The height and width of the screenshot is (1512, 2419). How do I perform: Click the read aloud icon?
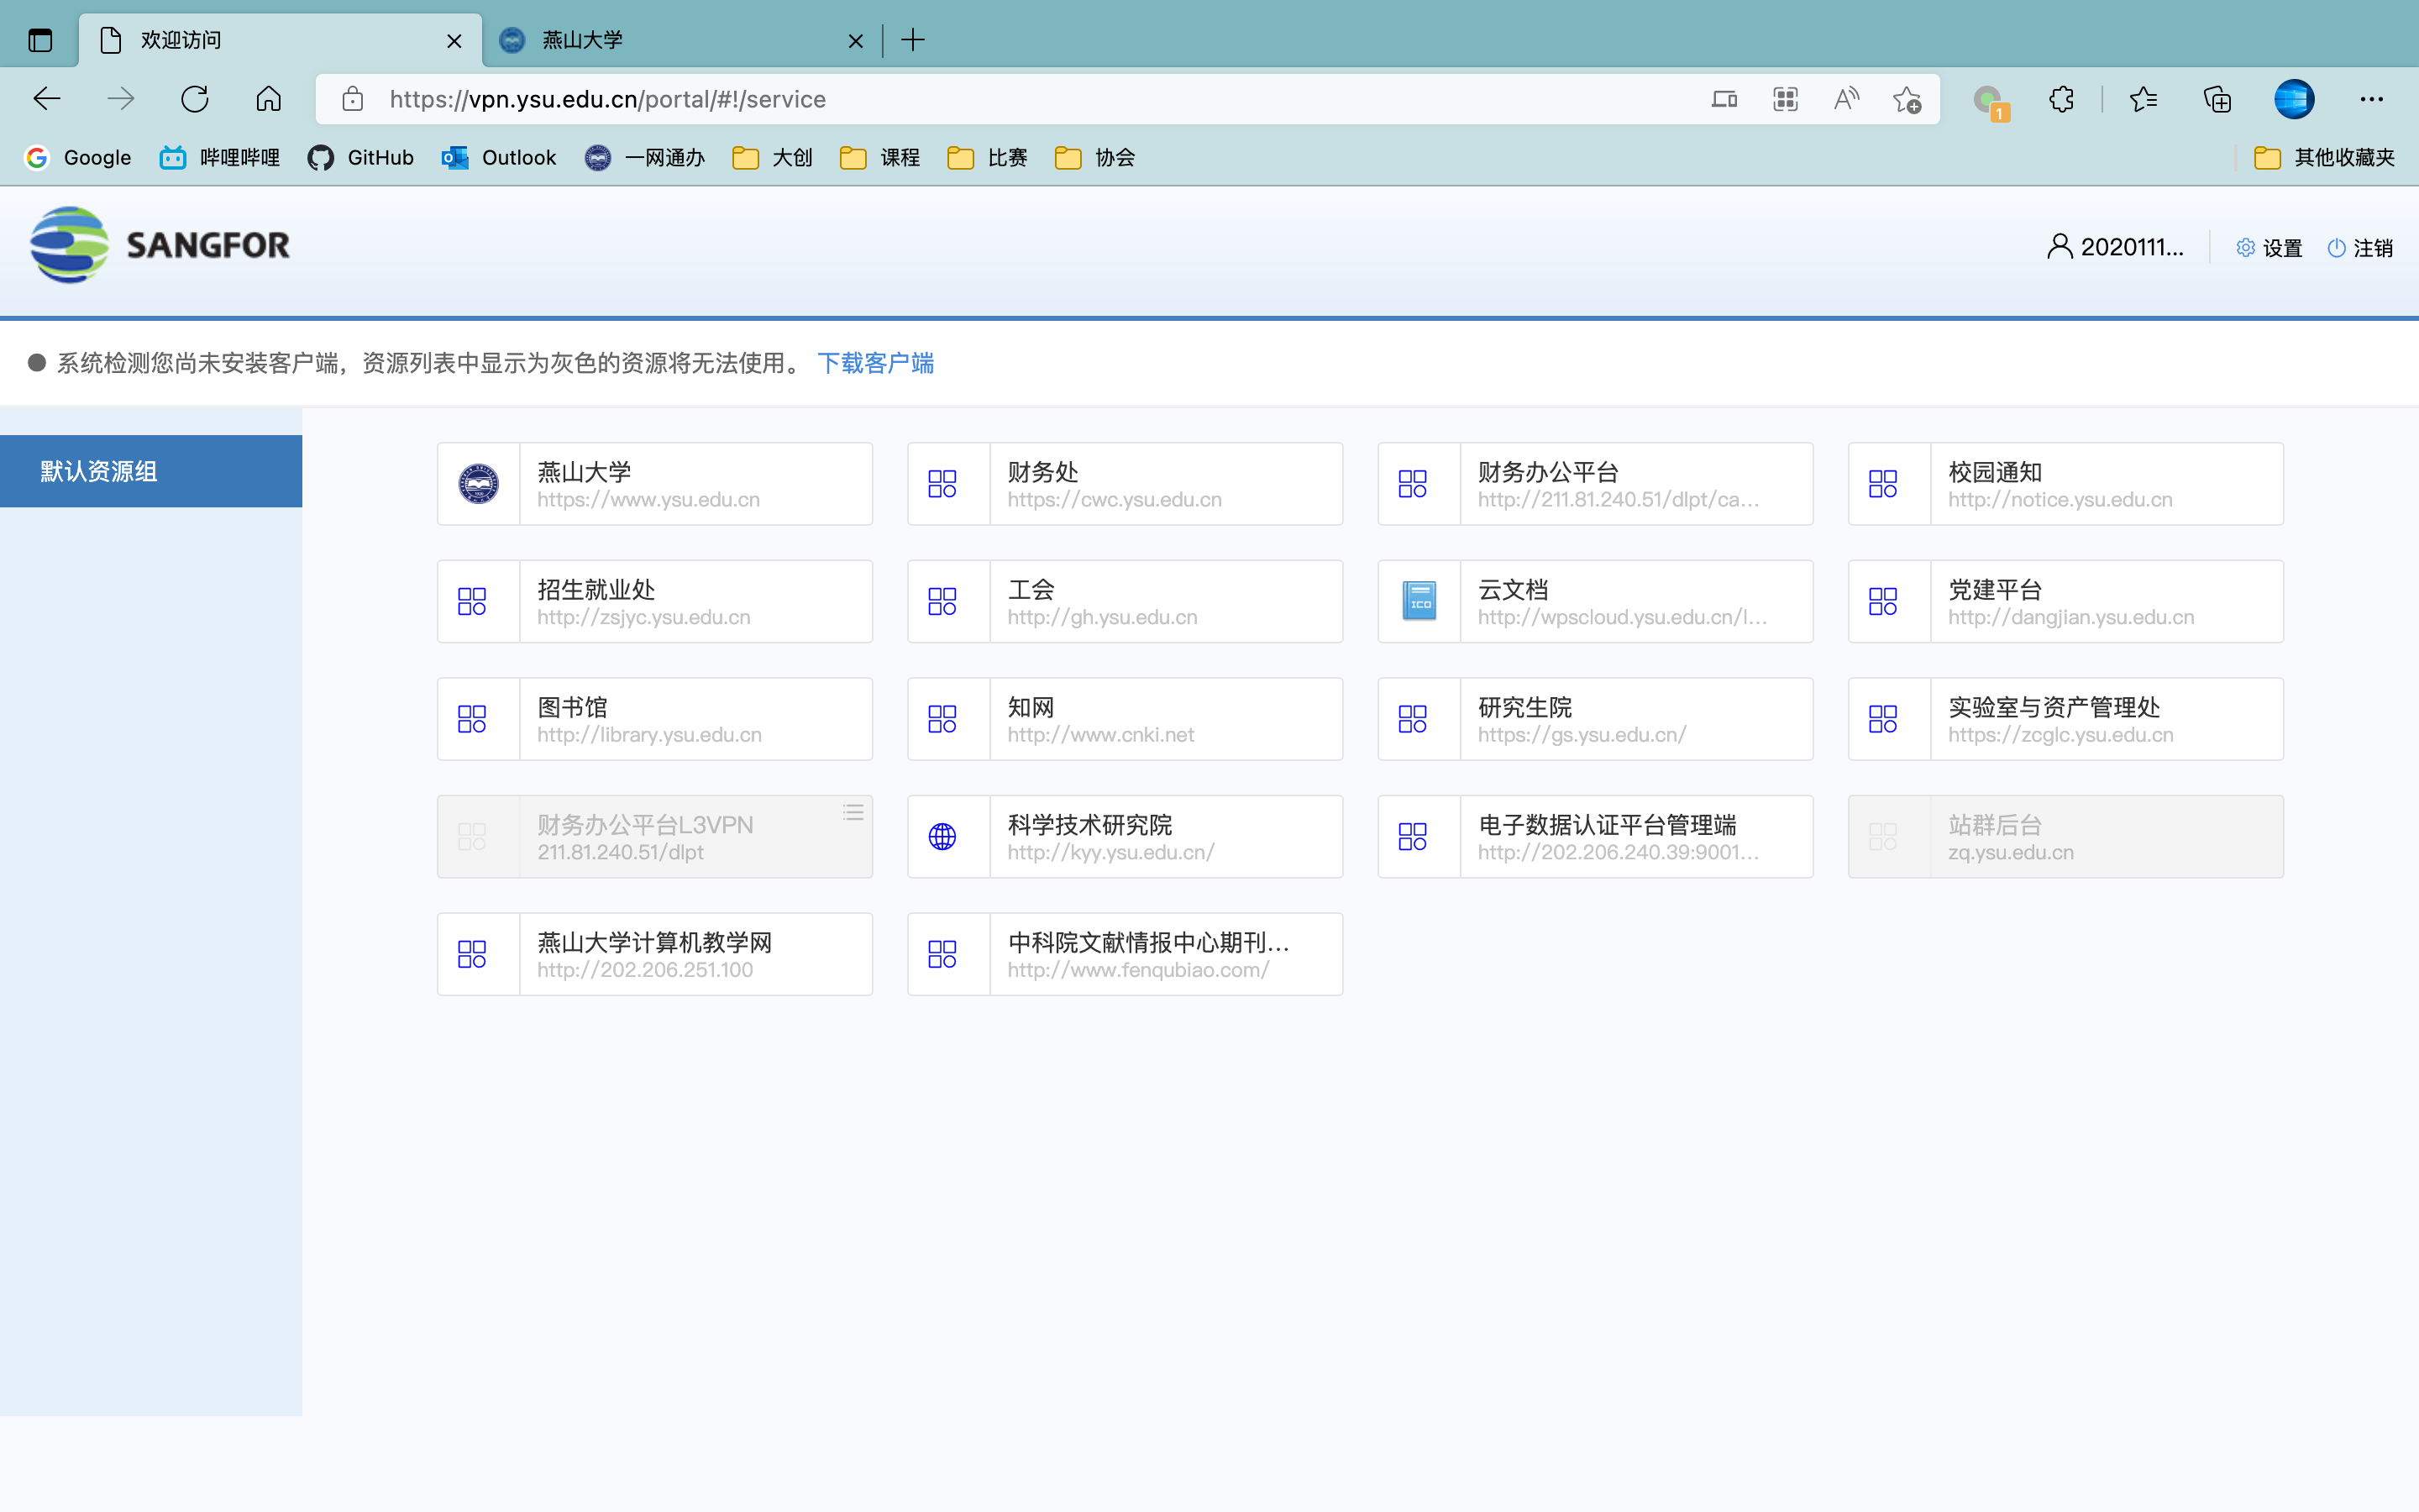1845,99
